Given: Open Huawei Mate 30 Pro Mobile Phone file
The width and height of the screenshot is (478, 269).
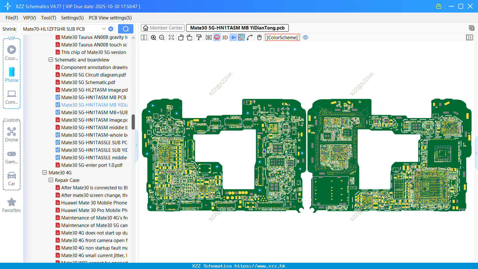Looking at the screenshot, I should (x=94, y=210).
